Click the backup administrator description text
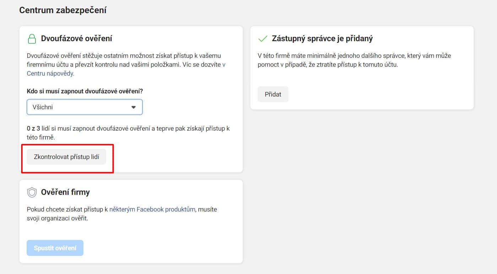Image resolution: width=497 pixels, height=274 pixels. tap(354, 60)
